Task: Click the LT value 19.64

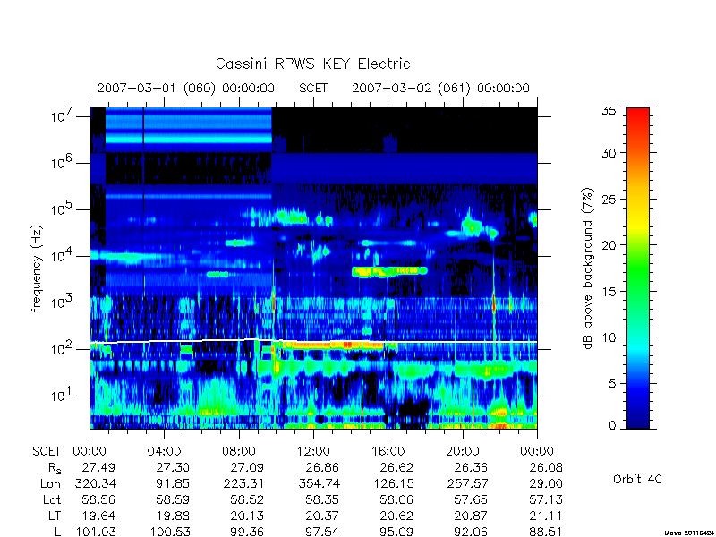Action: (98, 516)
